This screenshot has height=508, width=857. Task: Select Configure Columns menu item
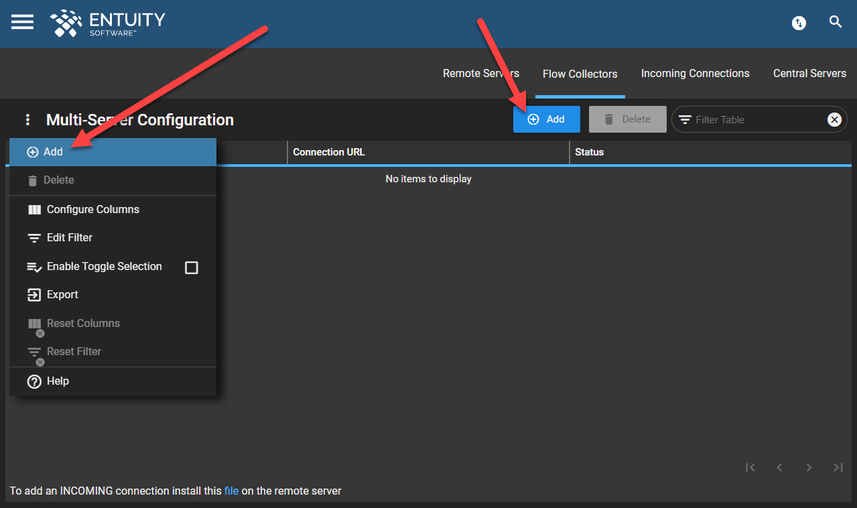coord(113,210)
